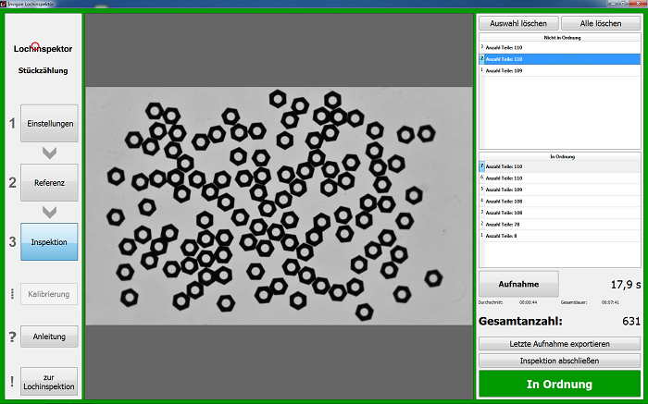
Task: Click the hex nuts camera image
Action: [x=278, y=205]
